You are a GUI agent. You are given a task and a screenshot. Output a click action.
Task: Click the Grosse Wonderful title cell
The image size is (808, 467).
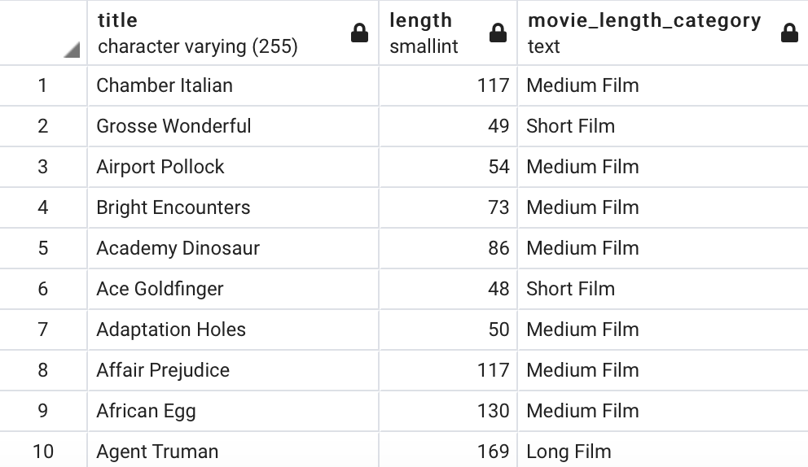(x=233, y=126)
